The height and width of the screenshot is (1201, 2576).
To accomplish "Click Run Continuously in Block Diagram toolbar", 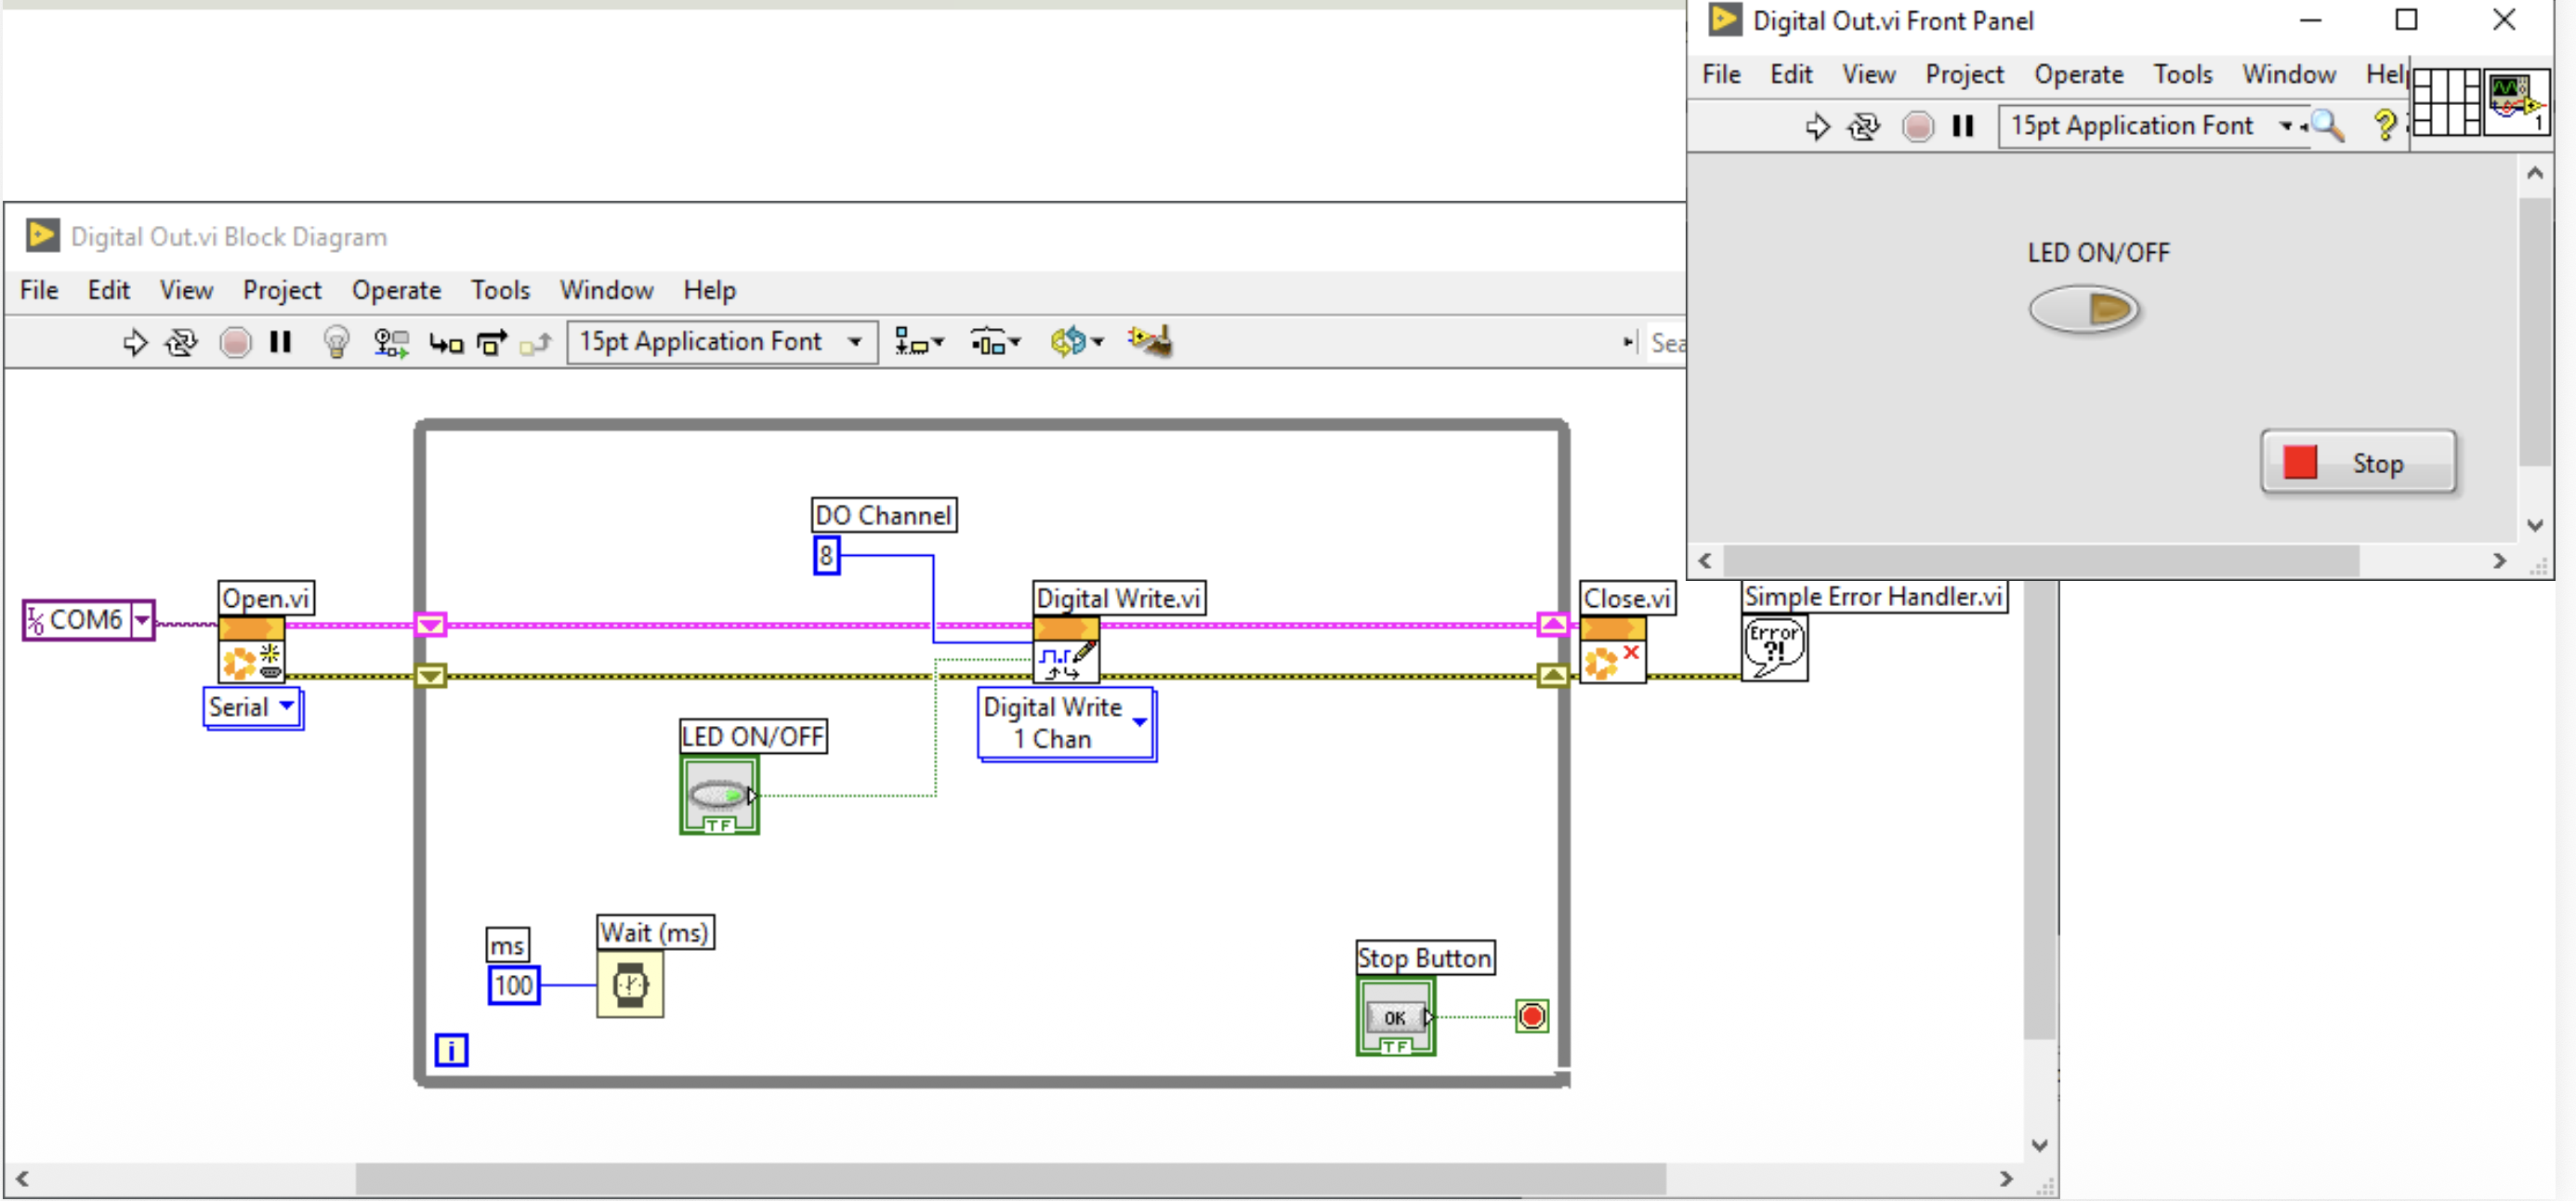I will (181, 343).
